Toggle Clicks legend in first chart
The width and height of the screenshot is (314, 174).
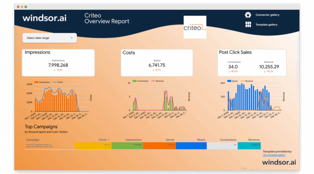click(58, 82)
